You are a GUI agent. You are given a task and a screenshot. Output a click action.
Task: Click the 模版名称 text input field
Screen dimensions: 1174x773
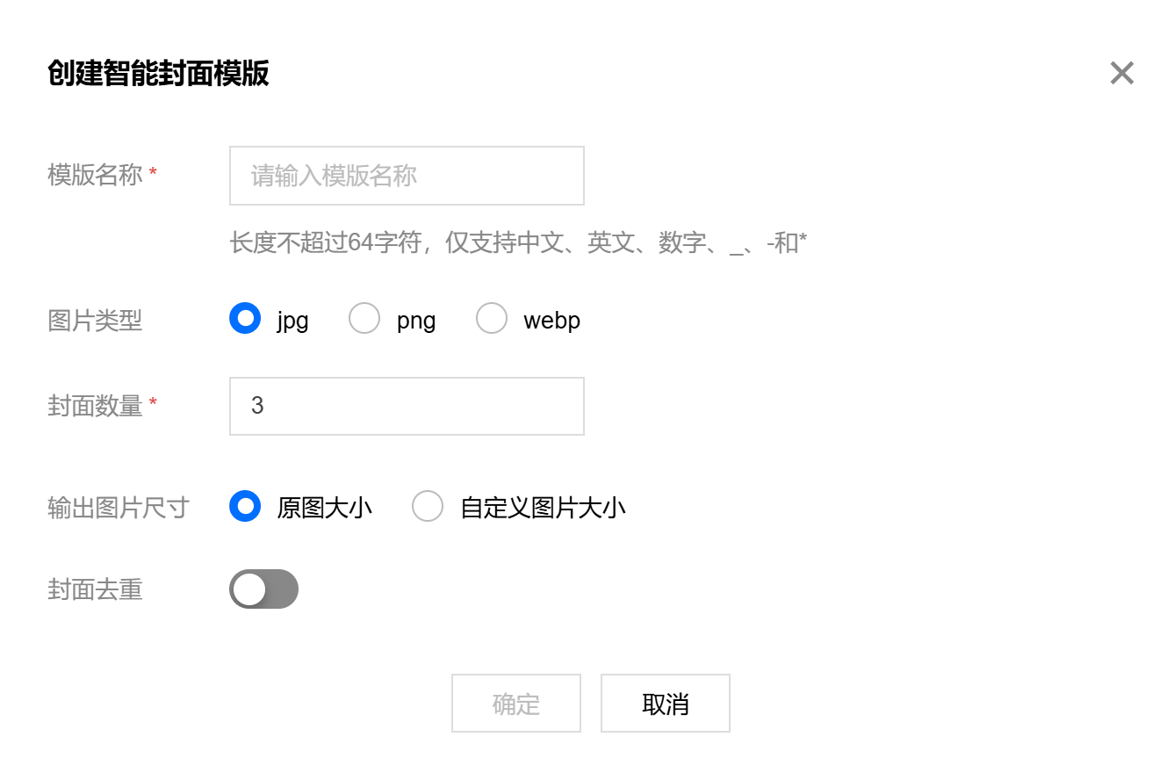[x=407, y=176]
